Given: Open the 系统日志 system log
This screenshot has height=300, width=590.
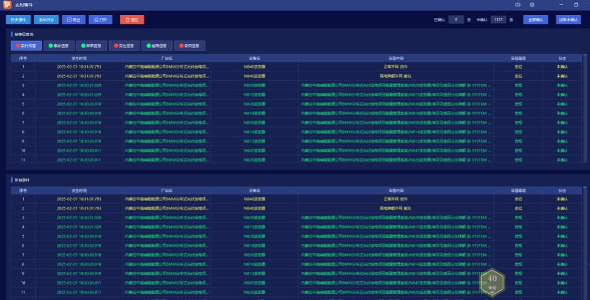Looking at the screenshot, I should pyautogui.click(x=46, y=19).
